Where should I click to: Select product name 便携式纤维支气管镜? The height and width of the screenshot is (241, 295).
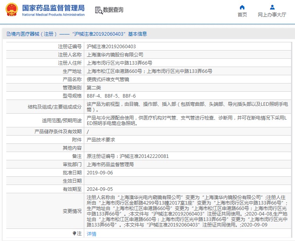coord(108,80)
